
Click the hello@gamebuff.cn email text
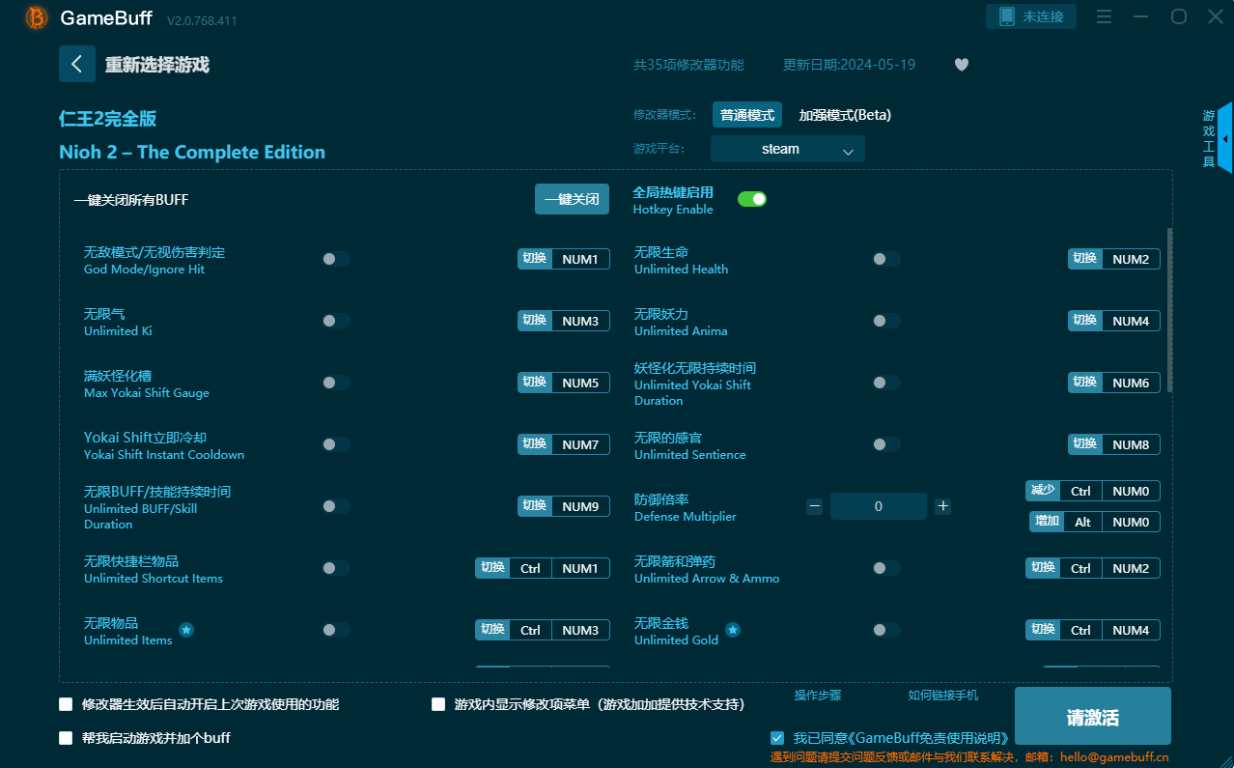[1114, 757]
